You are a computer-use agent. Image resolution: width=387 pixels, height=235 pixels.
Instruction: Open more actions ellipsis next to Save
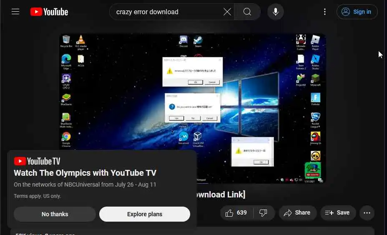click(367, 213)
